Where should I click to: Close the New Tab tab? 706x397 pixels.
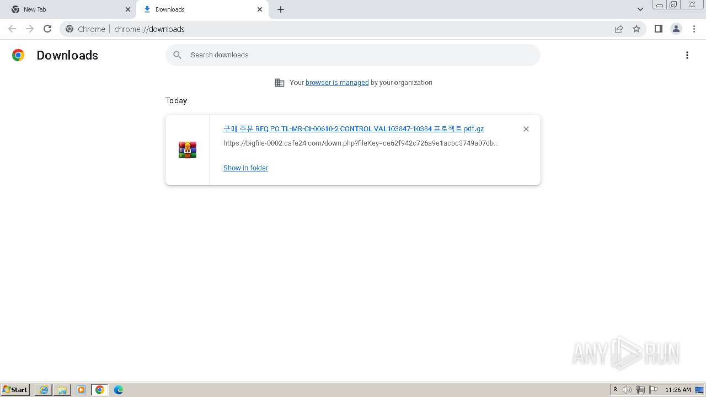pos(128,9)
